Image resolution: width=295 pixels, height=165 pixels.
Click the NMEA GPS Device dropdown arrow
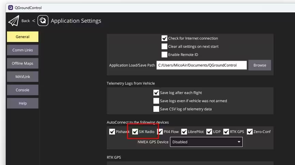[x=239, y=142]
